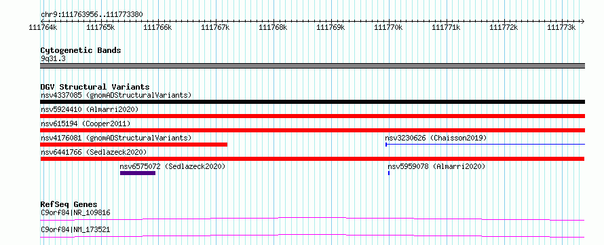Screen dimensions: 604x245
Task: Select the thin blue nsv3230626 variant line
Action: pos(485,145)
